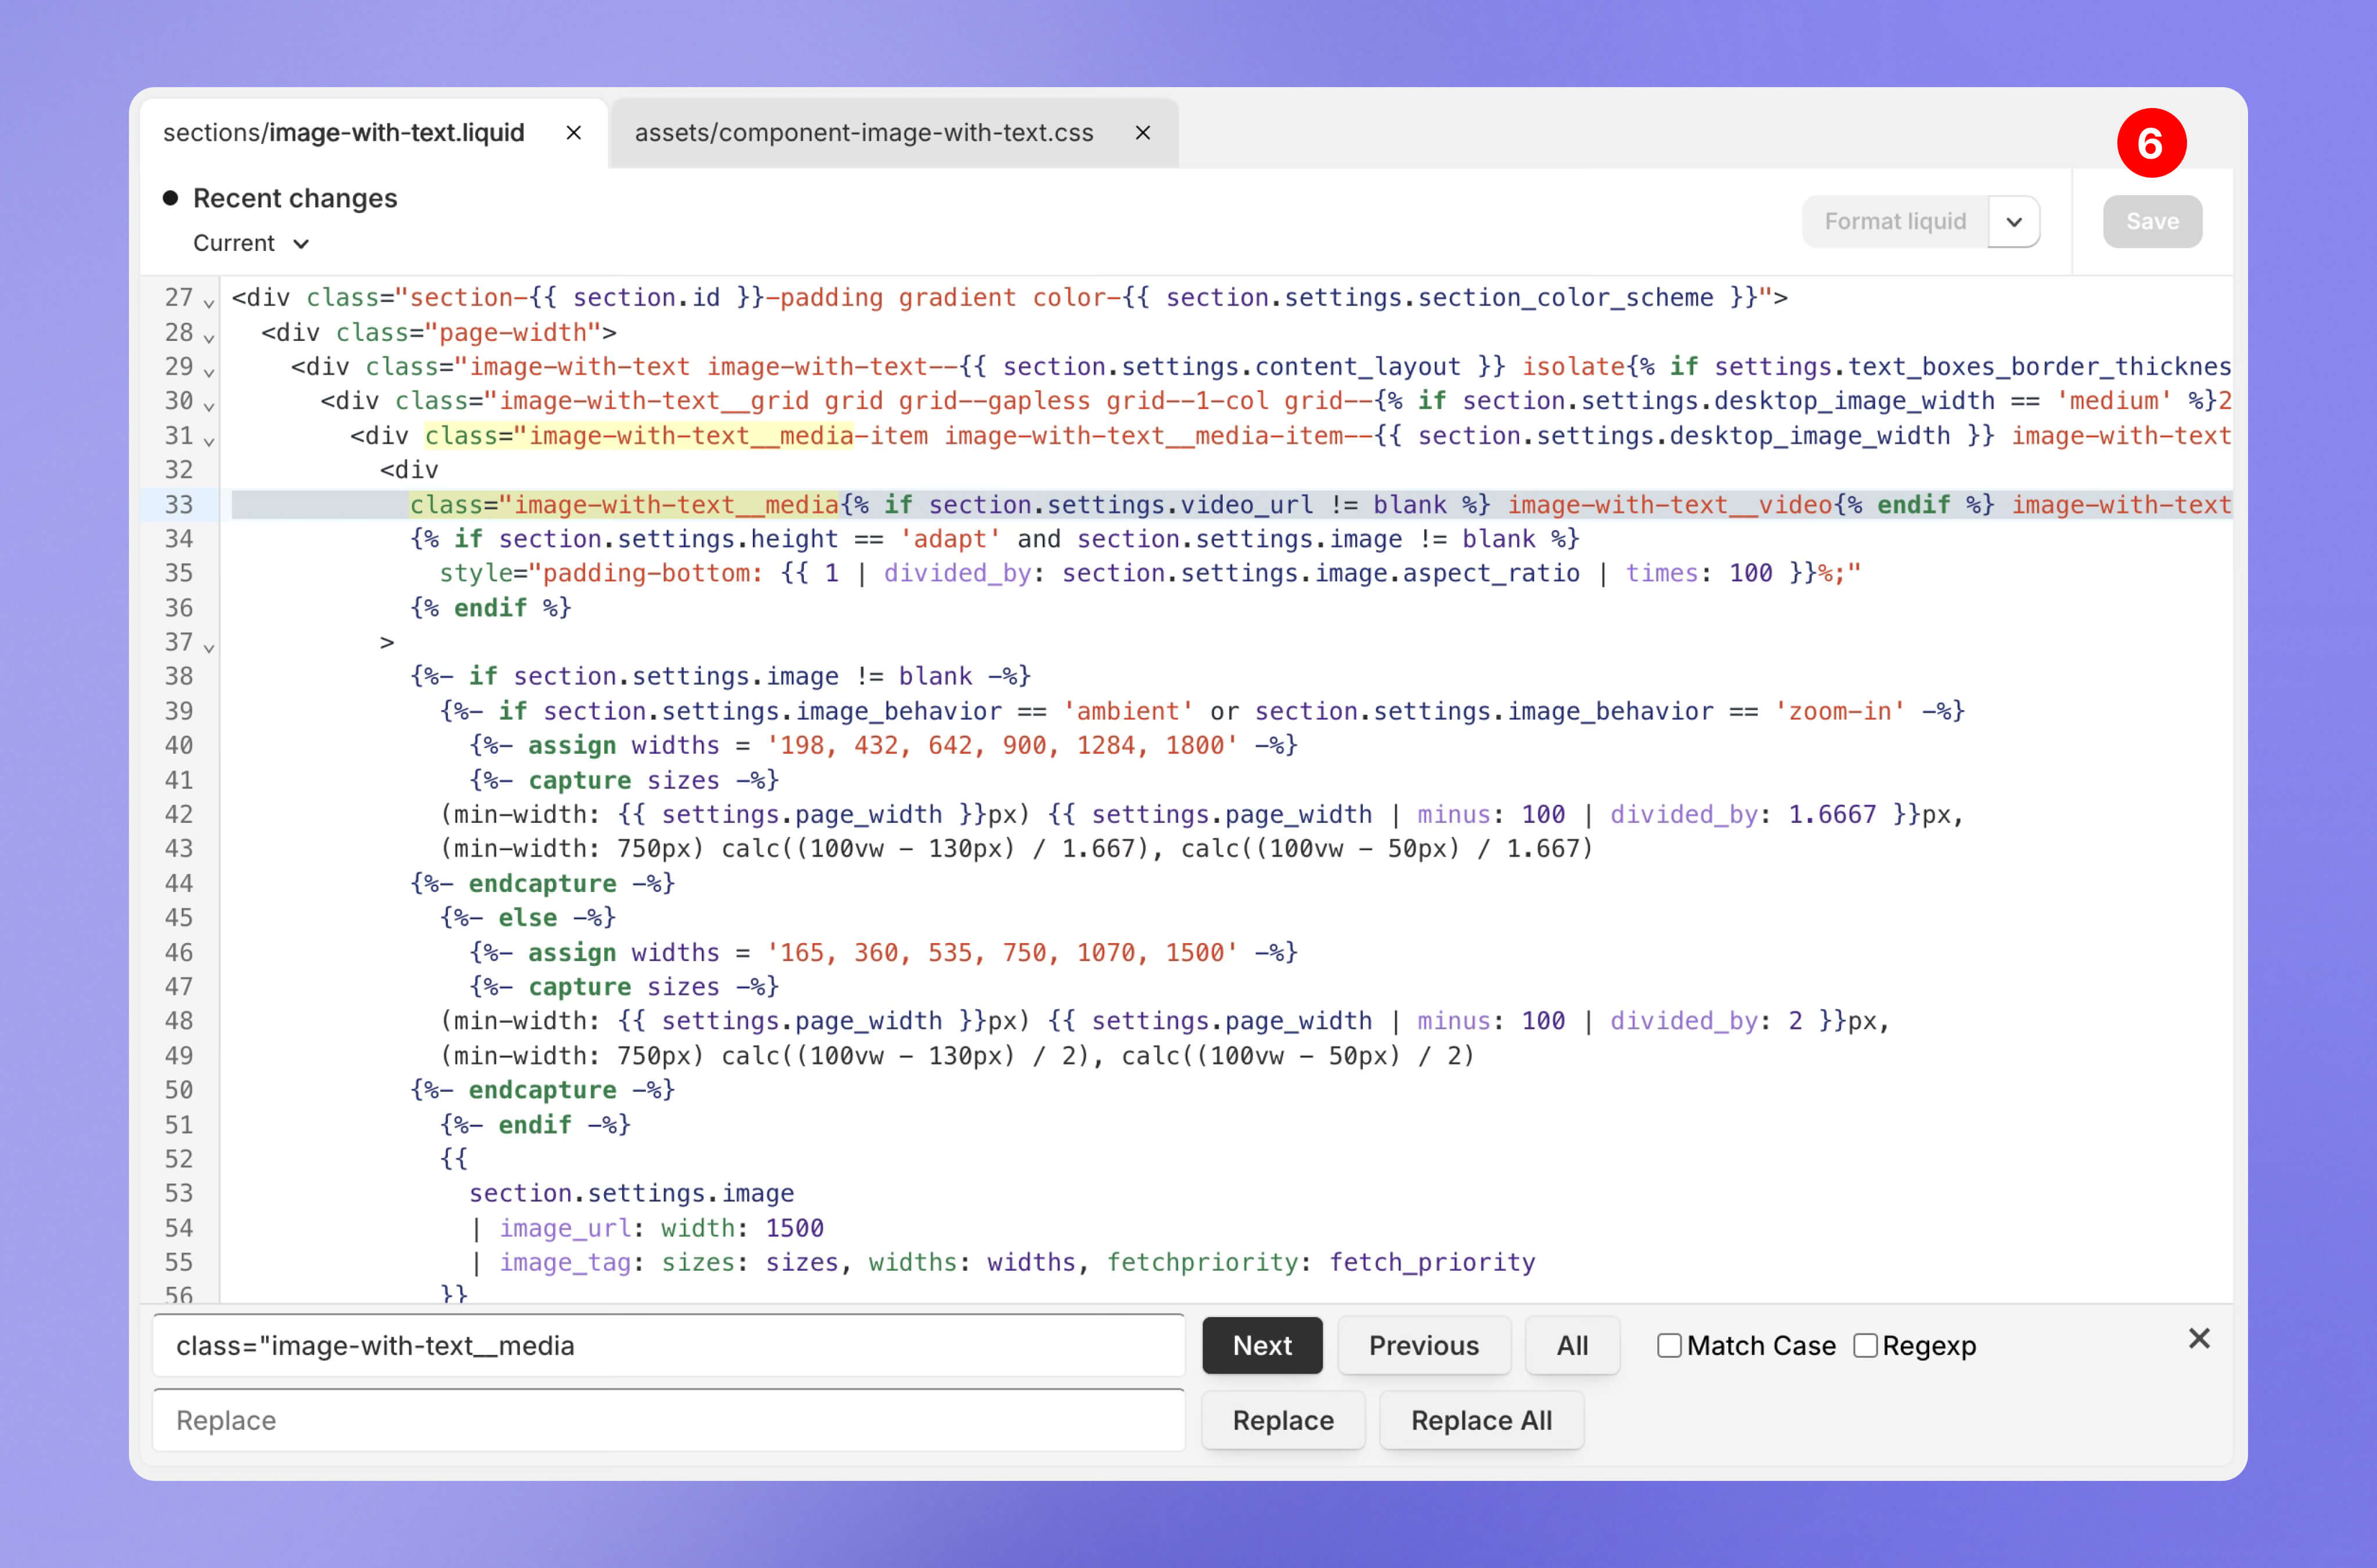
Task: Open the Format liquid dropdown arrow
Action: [x=2014, y=222]
